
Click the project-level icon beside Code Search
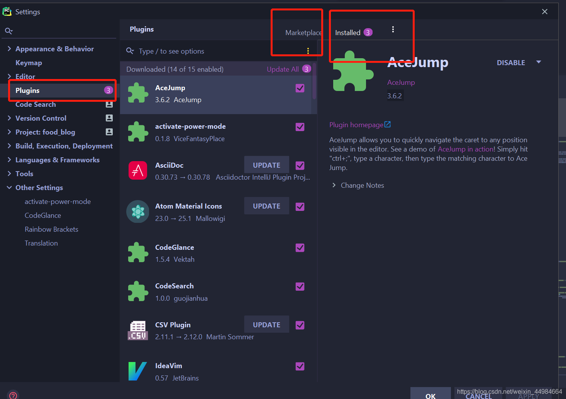pyautogui.click(x=109, y=104)
